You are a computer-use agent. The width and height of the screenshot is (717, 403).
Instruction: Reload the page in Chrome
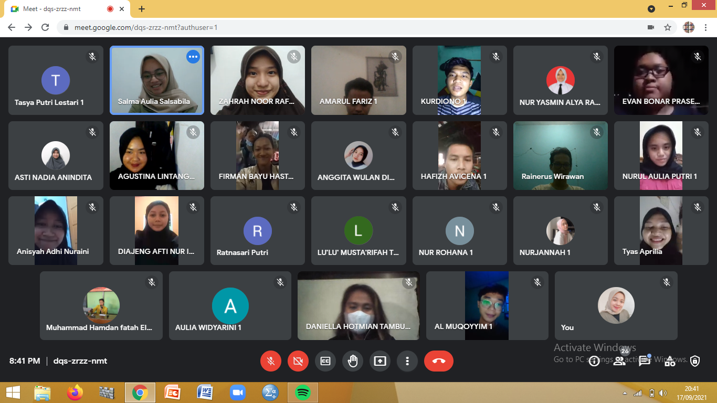pos(45,27)
